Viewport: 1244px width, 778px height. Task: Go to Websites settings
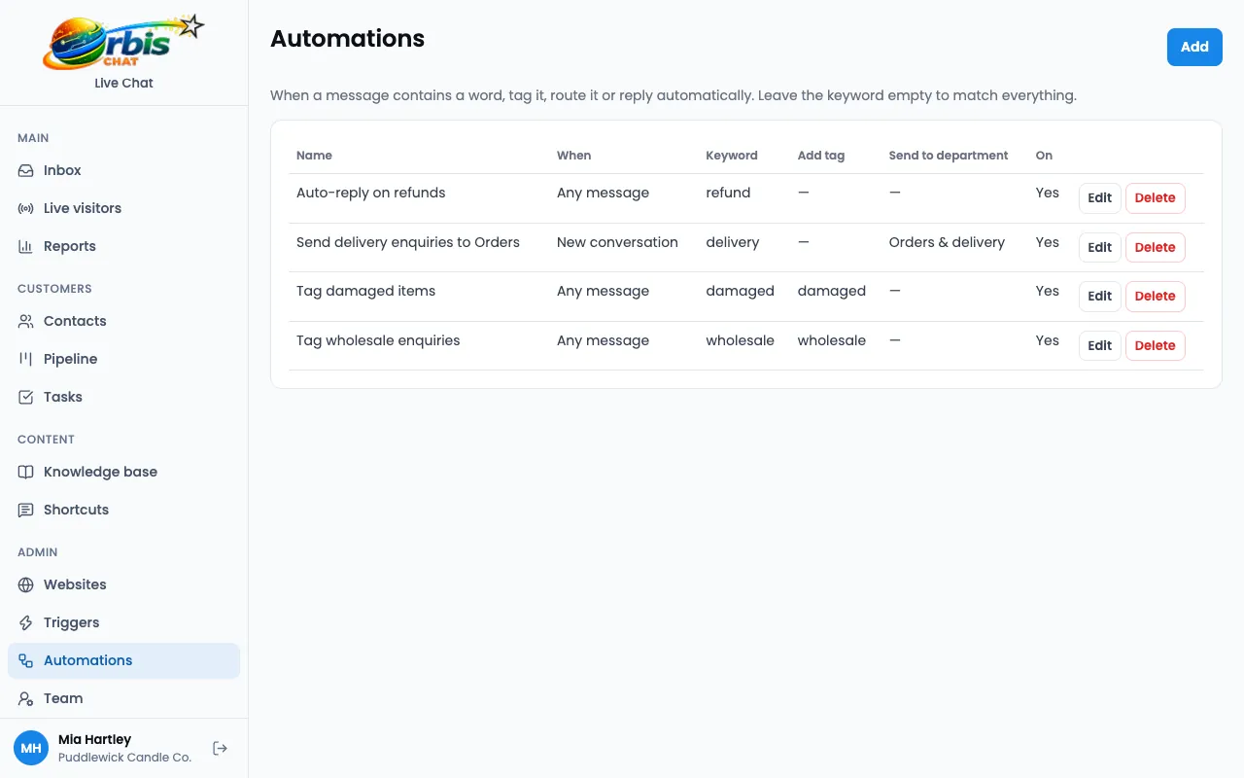pos(123,584)
